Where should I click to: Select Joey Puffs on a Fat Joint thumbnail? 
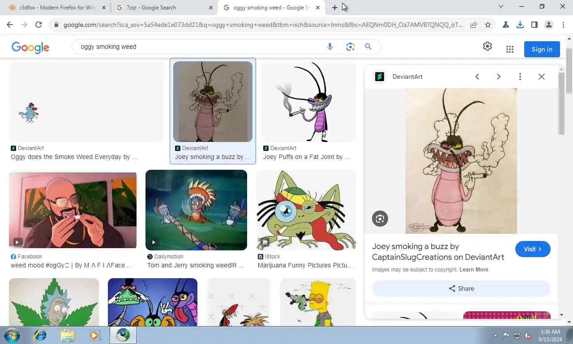[308, 102]
